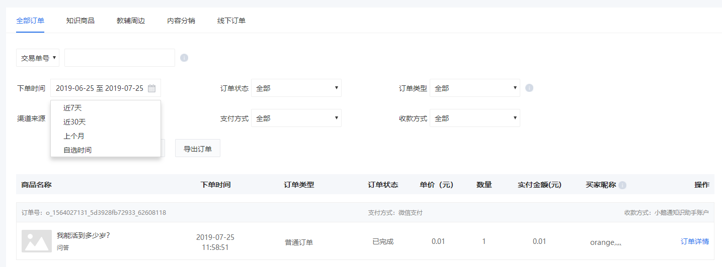The height and width of the screenshot is (267, 722).
Task: Switch to 知识商品 tab
Action: pyautogui.click(x=81, y=21)
